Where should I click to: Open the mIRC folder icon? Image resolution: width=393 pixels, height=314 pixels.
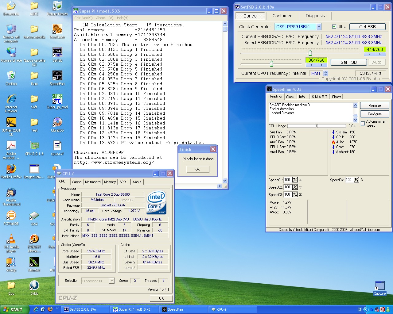(x=34, y=8)
